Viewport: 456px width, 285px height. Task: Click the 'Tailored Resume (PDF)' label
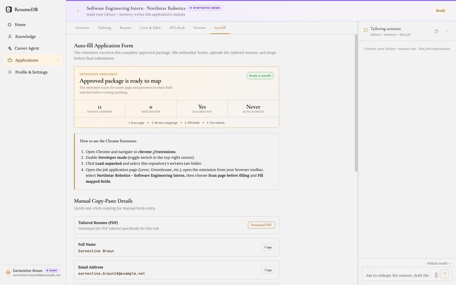tap(98, 223)
